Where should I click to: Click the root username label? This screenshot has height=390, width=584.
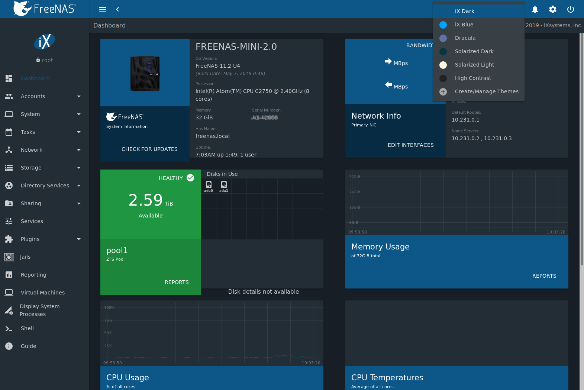(x=47, y=60)
